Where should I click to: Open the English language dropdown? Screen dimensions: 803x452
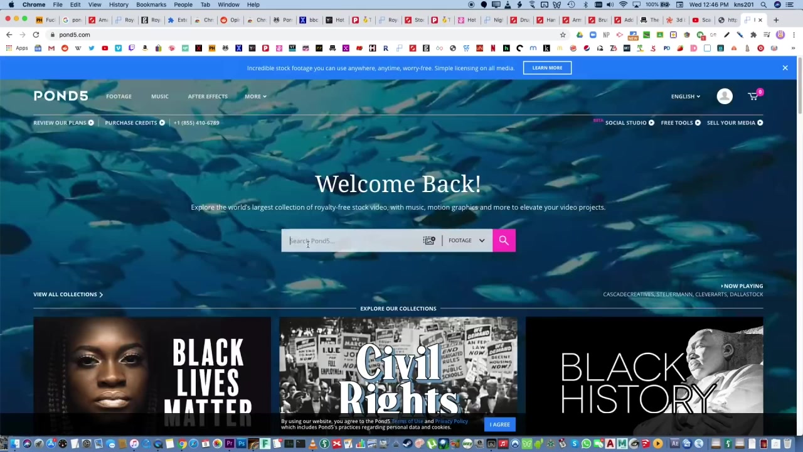click(x=685, y=97)
